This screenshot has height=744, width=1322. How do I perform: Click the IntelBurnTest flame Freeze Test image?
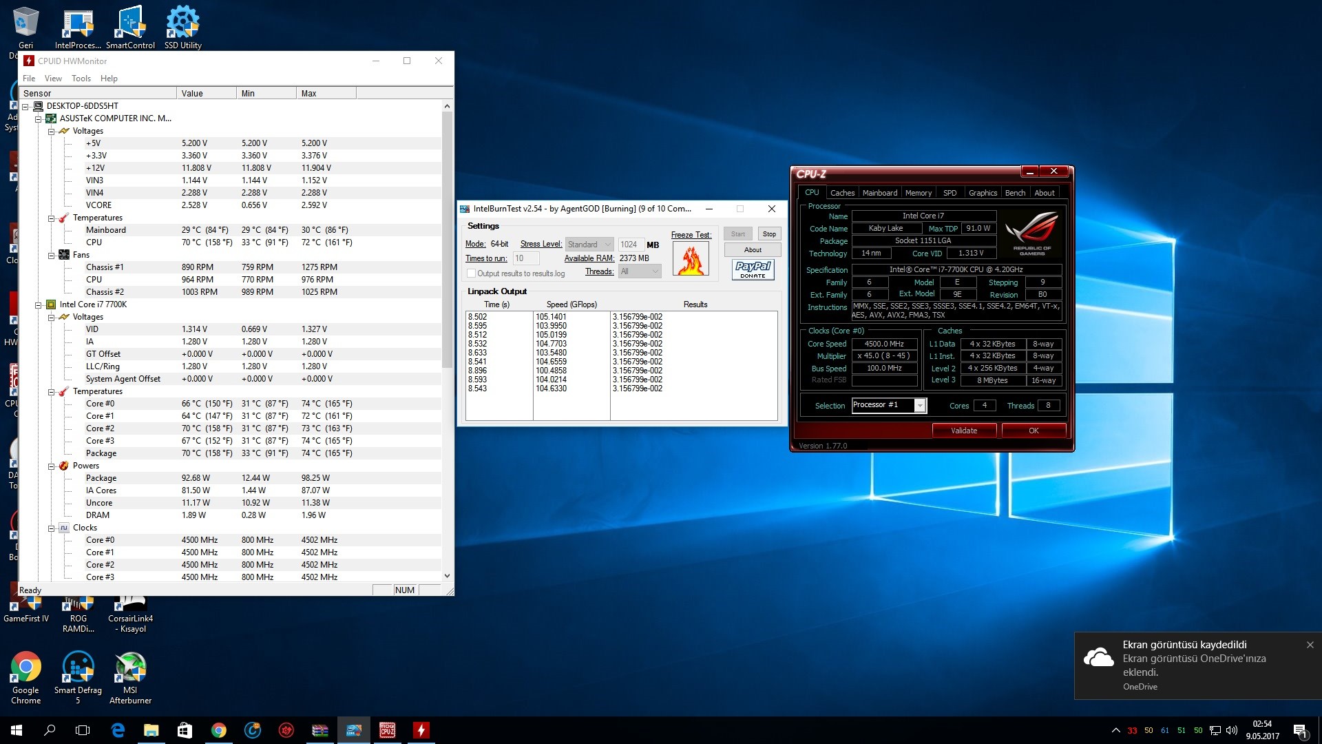click(691, 259)
